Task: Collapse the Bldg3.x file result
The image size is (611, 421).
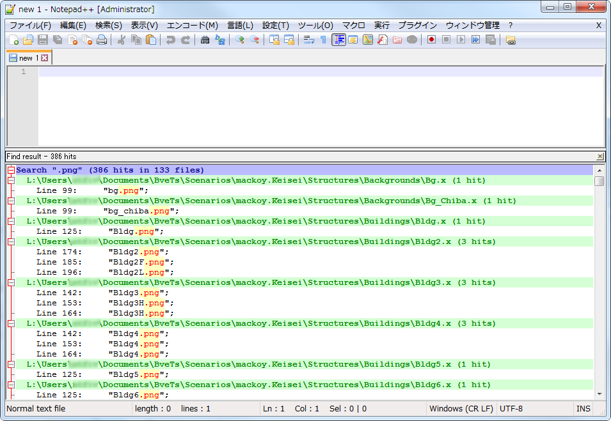Action: point(12,282)
